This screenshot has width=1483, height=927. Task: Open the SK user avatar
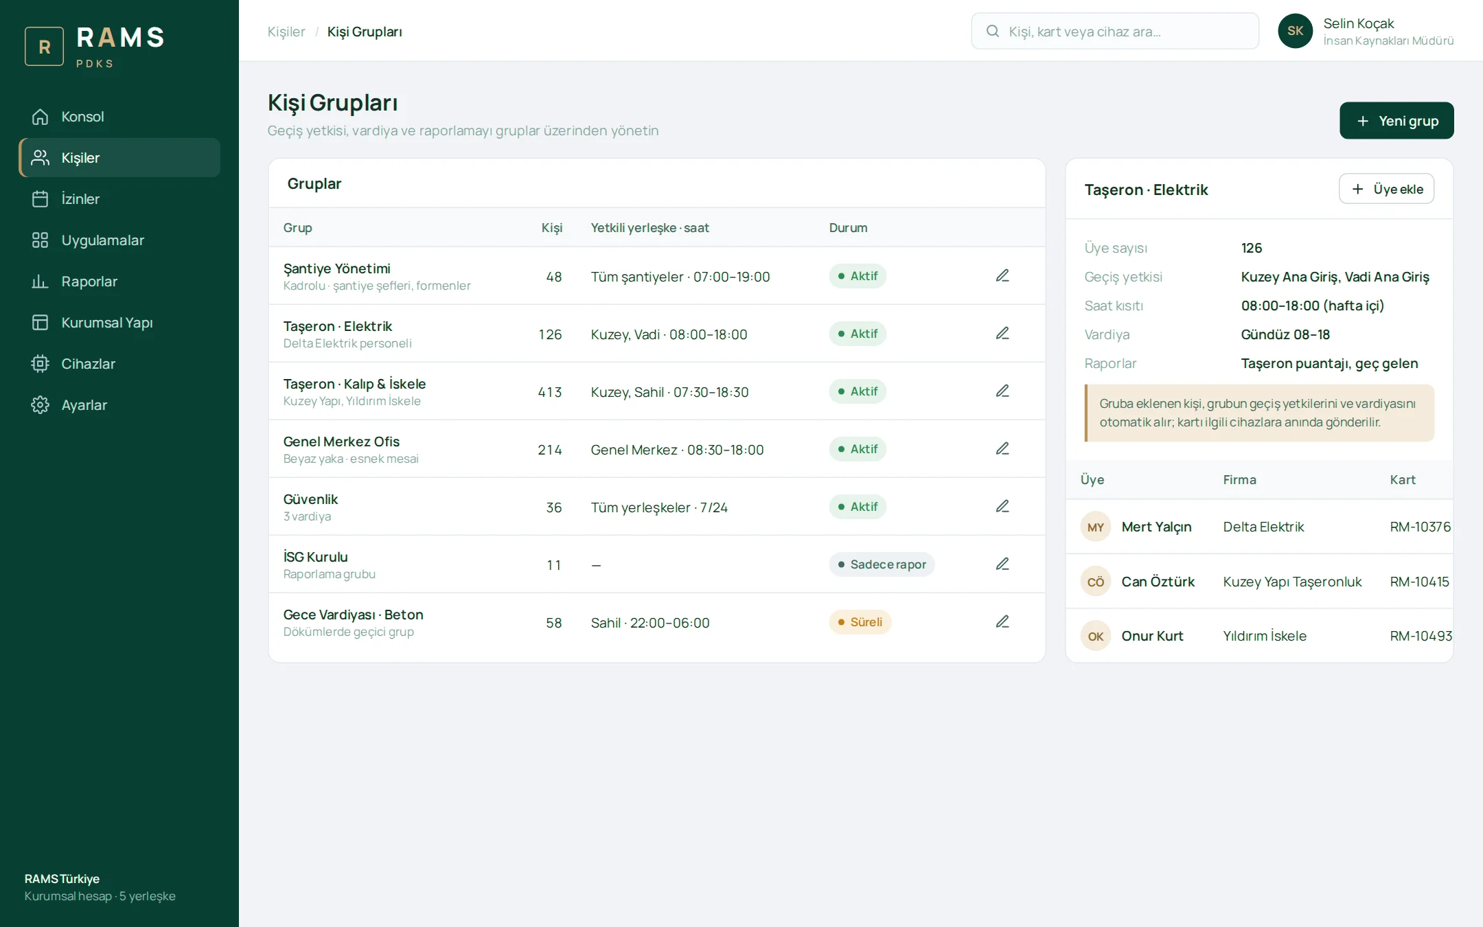(1296, 31)
